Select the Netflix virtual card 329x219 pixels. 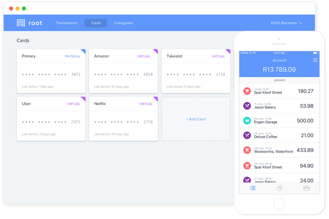(123, 119)
